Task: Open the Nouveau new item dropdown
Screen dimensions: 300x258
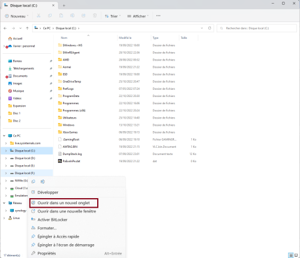Action: point(17,16)
